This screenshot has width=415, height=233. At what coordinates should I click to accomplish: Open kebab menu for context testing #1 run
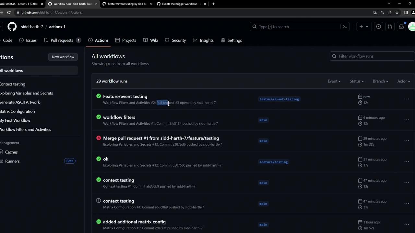pyautogui.click(x=407, y=183)
